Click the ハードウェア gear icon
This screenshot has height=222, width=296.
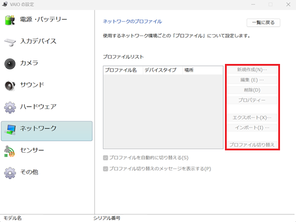tap(10, 108)
